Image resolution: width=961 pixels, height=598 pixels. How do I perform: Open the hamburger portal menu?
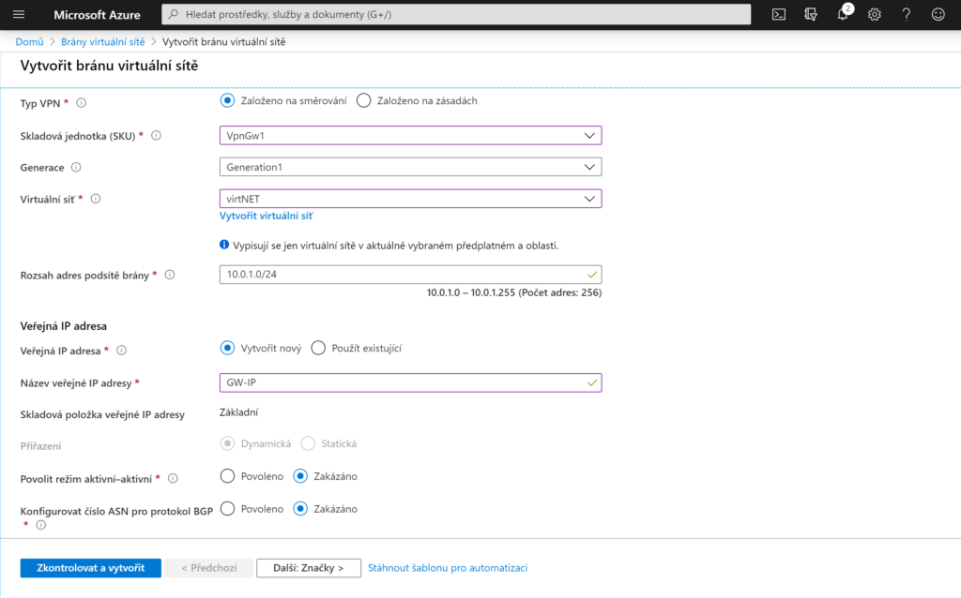coord(19,14)
